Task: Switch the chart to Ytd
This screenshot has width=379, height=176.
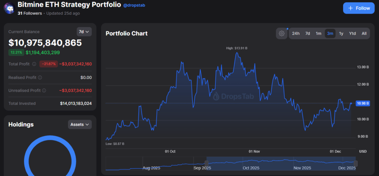Action: click(x=352, y=34)
